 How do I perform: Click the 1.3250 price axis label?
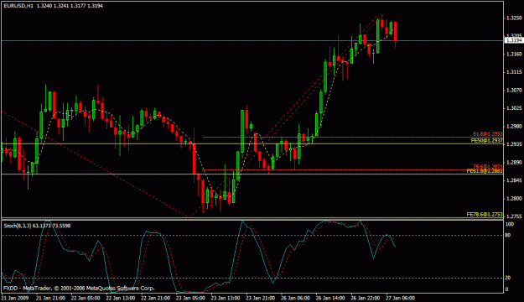click(514, 18)
